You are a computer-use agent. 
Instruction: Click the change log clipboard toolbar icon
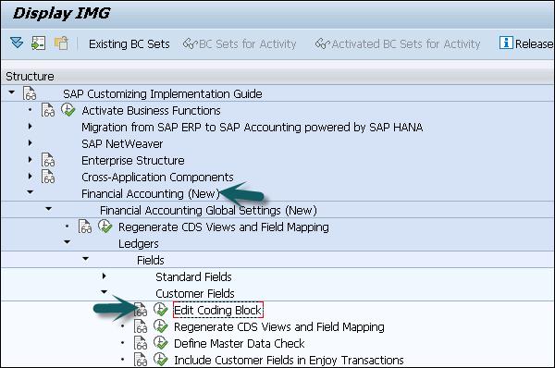61,43
